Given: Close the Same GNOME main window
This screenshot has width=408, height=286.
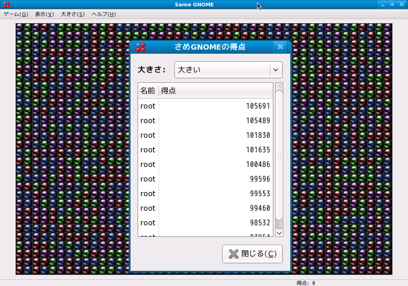Looking at the screenshot, I should click(402, 5).
